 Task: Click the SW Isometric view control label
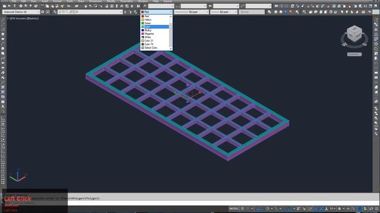click(19, 18)
